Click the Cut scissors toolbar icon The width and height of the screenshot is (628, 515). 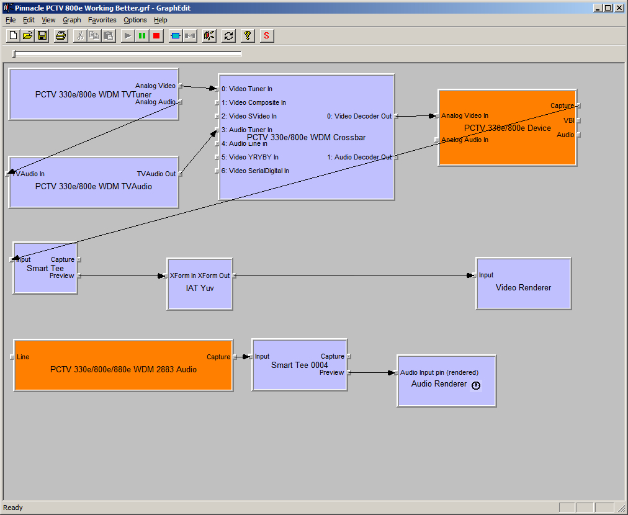pyautogui.click(x=80, y=35)
